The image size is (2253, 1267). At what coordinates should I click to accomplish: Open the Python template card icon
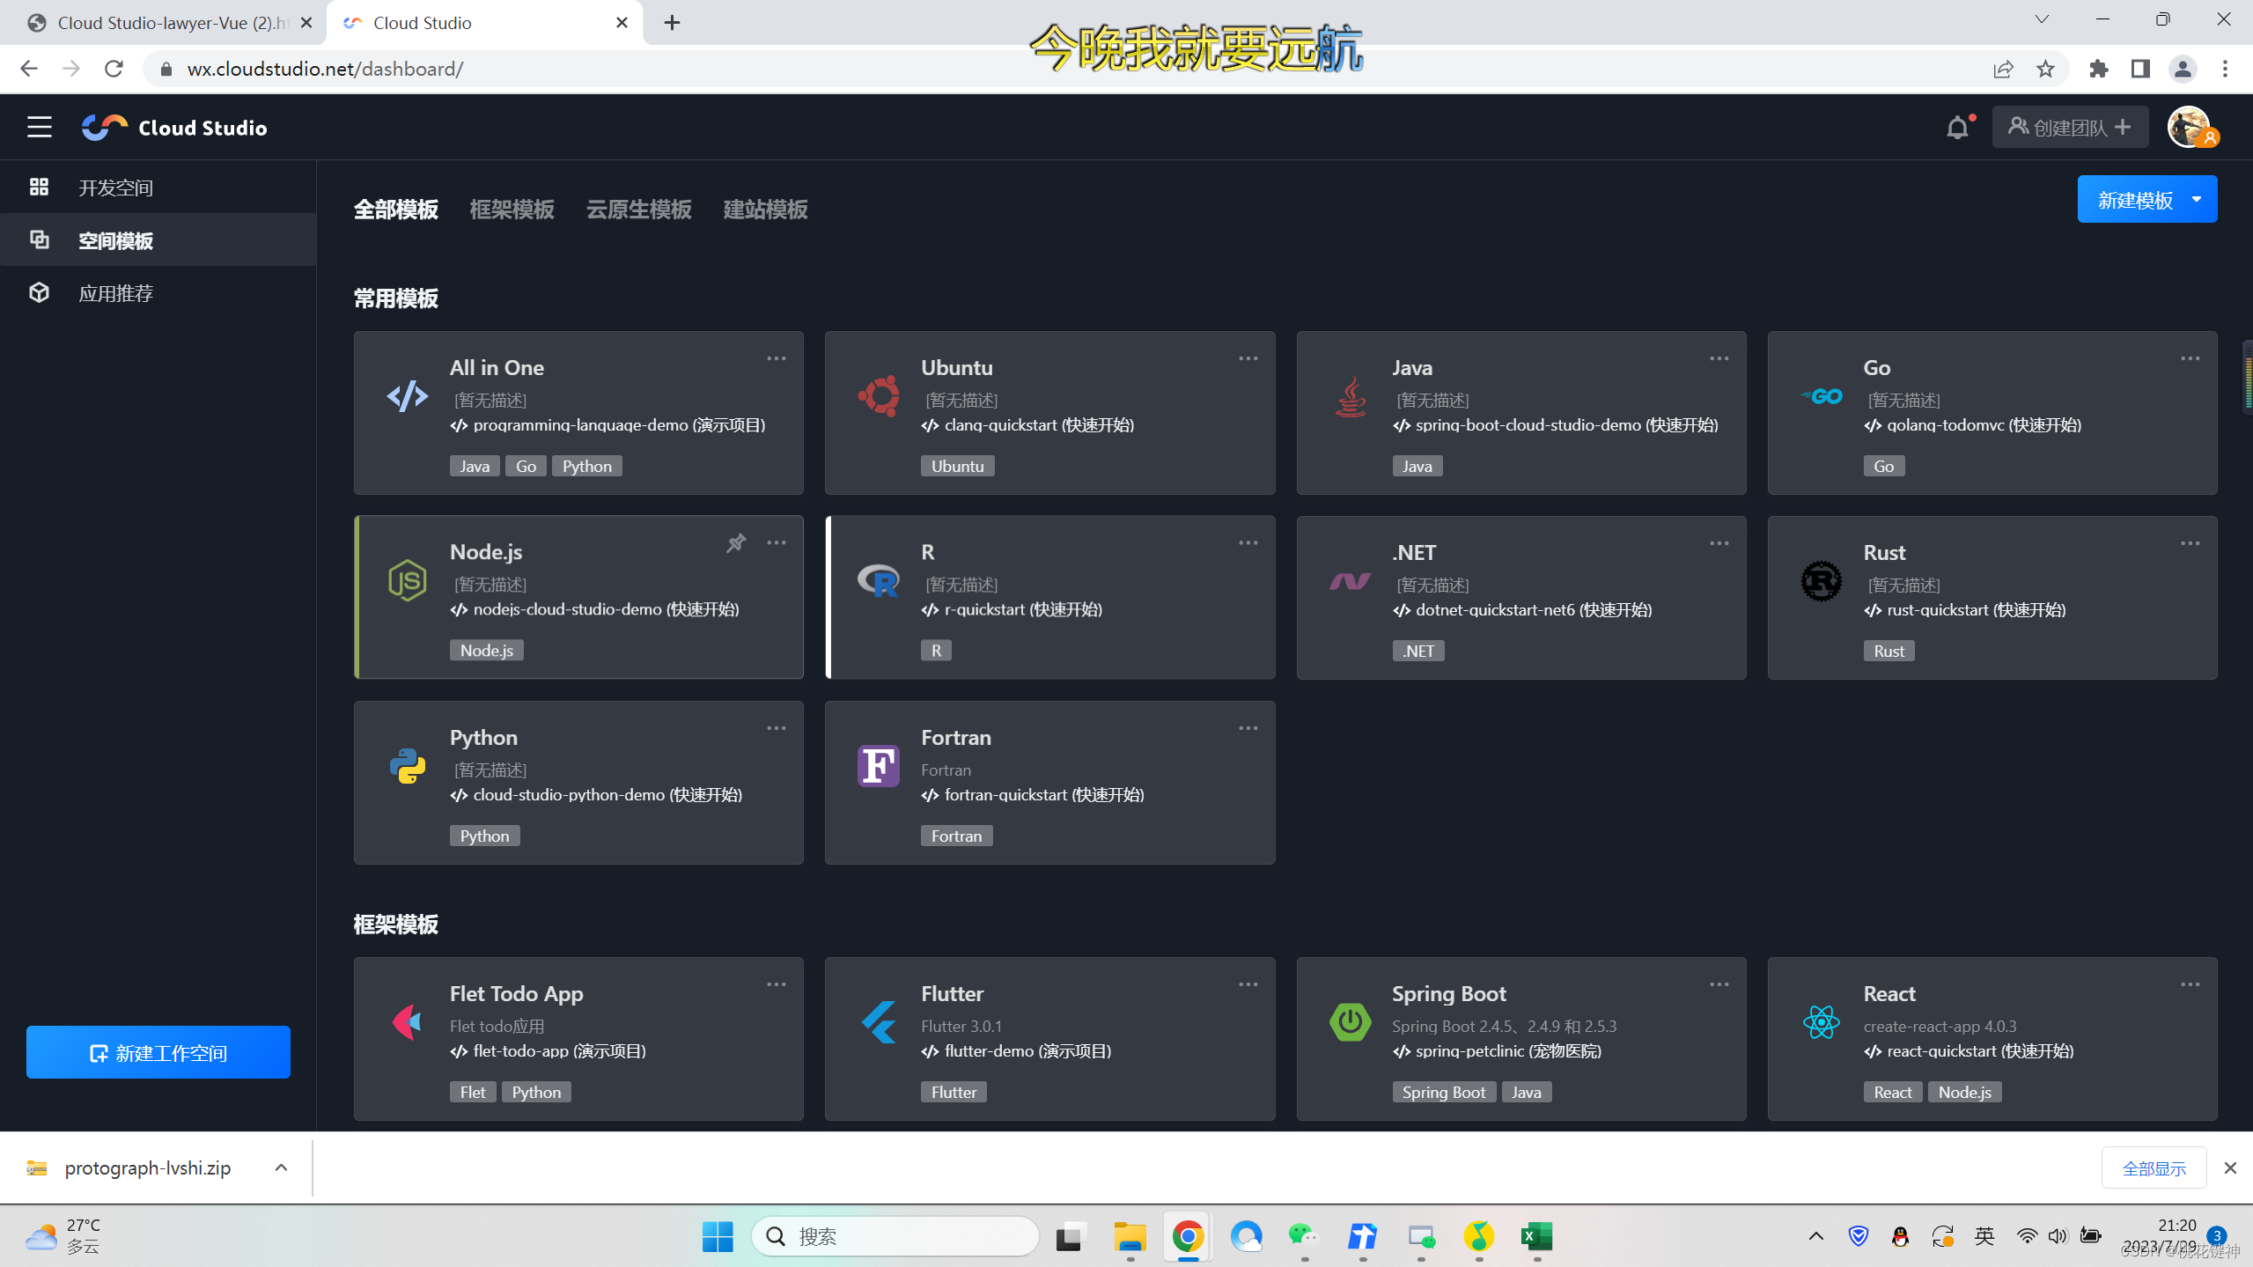point(407,765)
